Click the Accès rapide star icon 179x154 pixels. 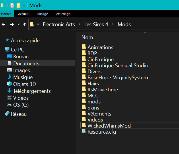(x=7, y=40)
